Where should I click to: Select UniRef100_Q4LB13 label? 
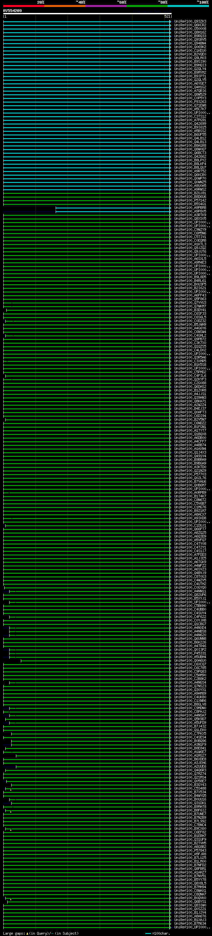190,142
